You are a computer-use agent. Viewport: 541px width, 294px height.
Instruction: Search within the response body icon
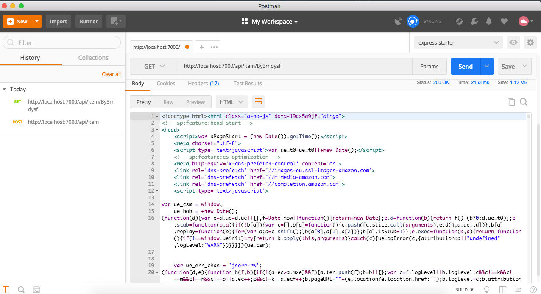(x=524, y=102)
